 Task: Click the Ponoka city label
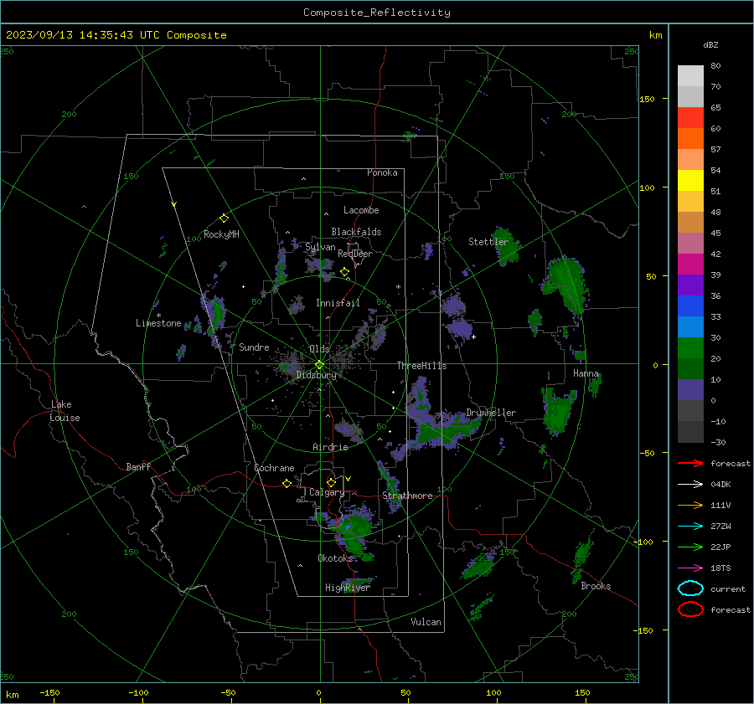382,172
